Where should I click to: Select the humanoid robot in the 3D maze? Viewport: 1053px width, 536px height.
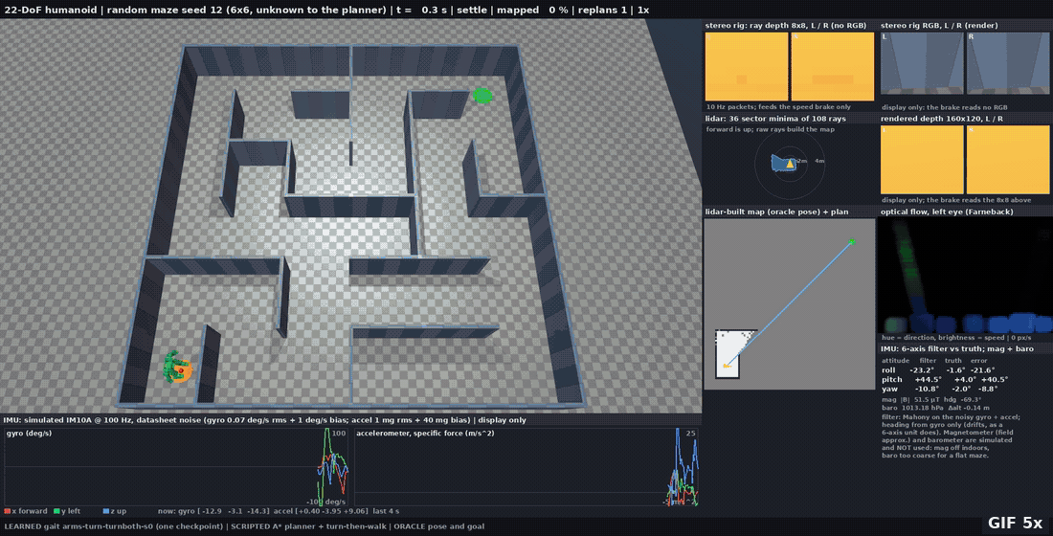click(x=177, y=368)
